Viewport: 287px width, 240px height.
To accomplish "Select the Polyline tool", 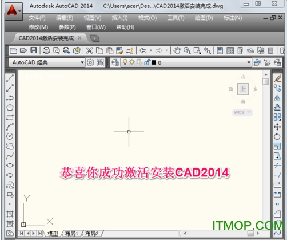I will (10, 98).
